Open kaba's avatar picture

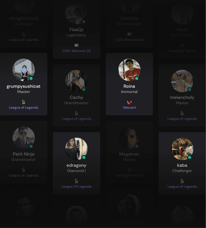click(182, 149)
